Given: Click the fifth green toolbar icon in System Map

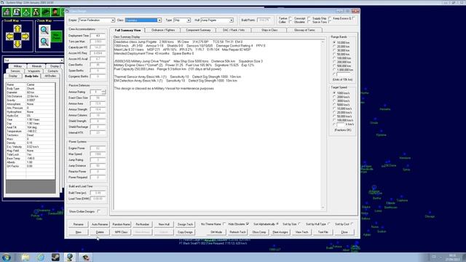Looking at the screenshot, I should [45, 12].
